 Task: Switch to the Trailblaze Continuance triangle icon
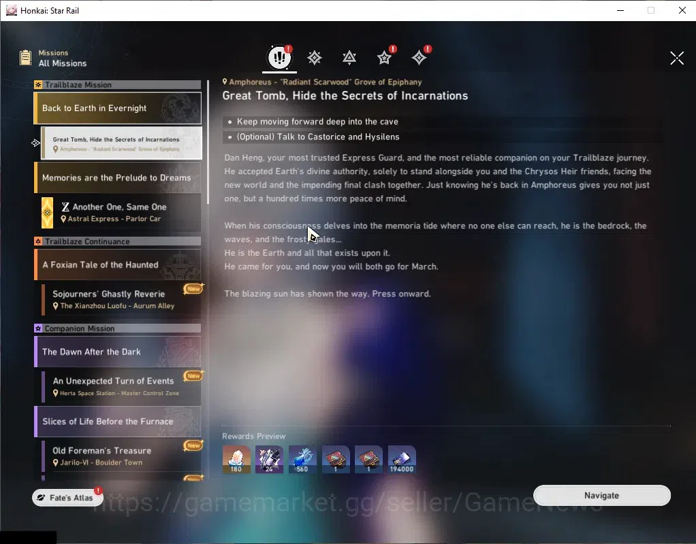point(349,58)
